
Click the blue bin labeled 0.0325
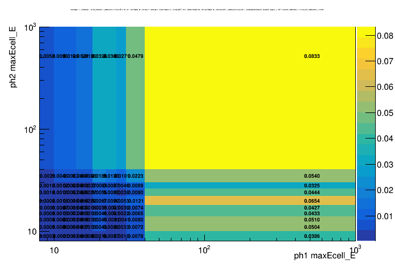pos(312,186)
